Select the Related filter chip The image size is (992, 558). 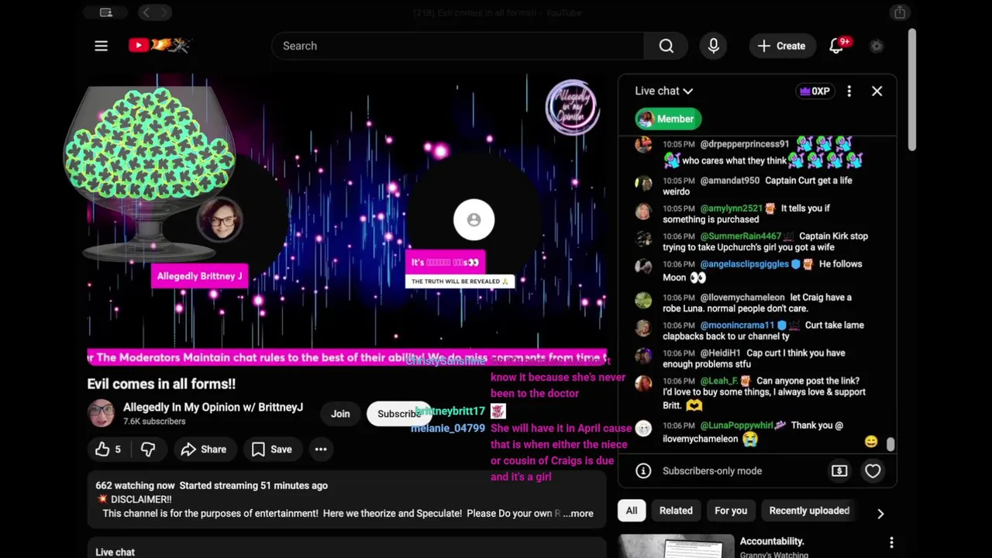tap(676, 511)
